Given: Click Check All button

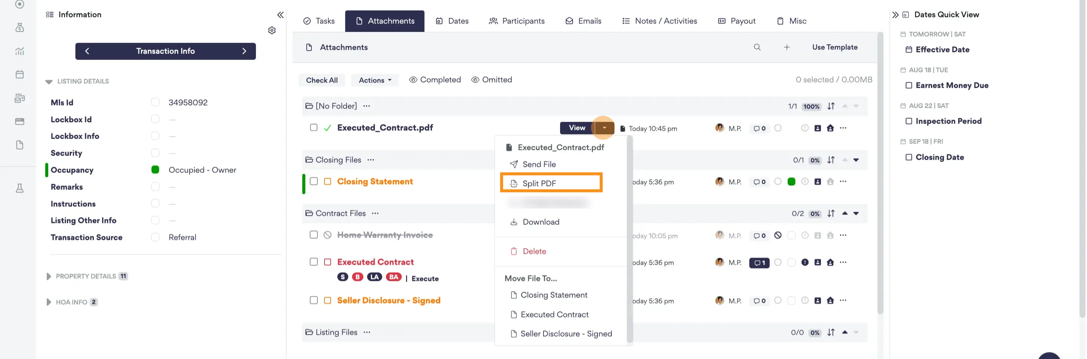Looking at the screenshot, I should (x=322, y=80).
